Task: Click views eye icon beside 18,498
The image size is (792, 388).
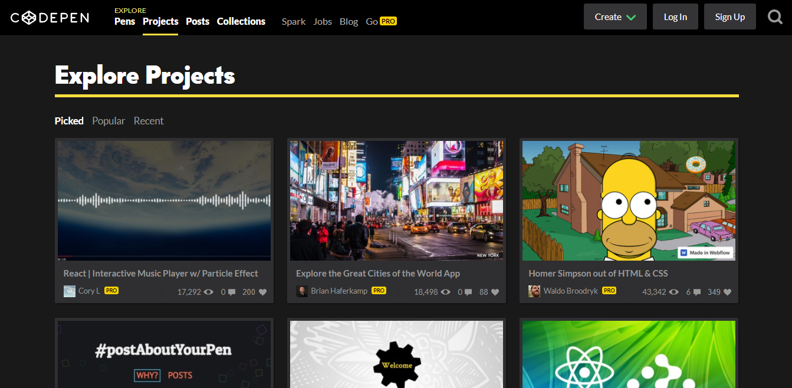Action: tap(446, 292)
